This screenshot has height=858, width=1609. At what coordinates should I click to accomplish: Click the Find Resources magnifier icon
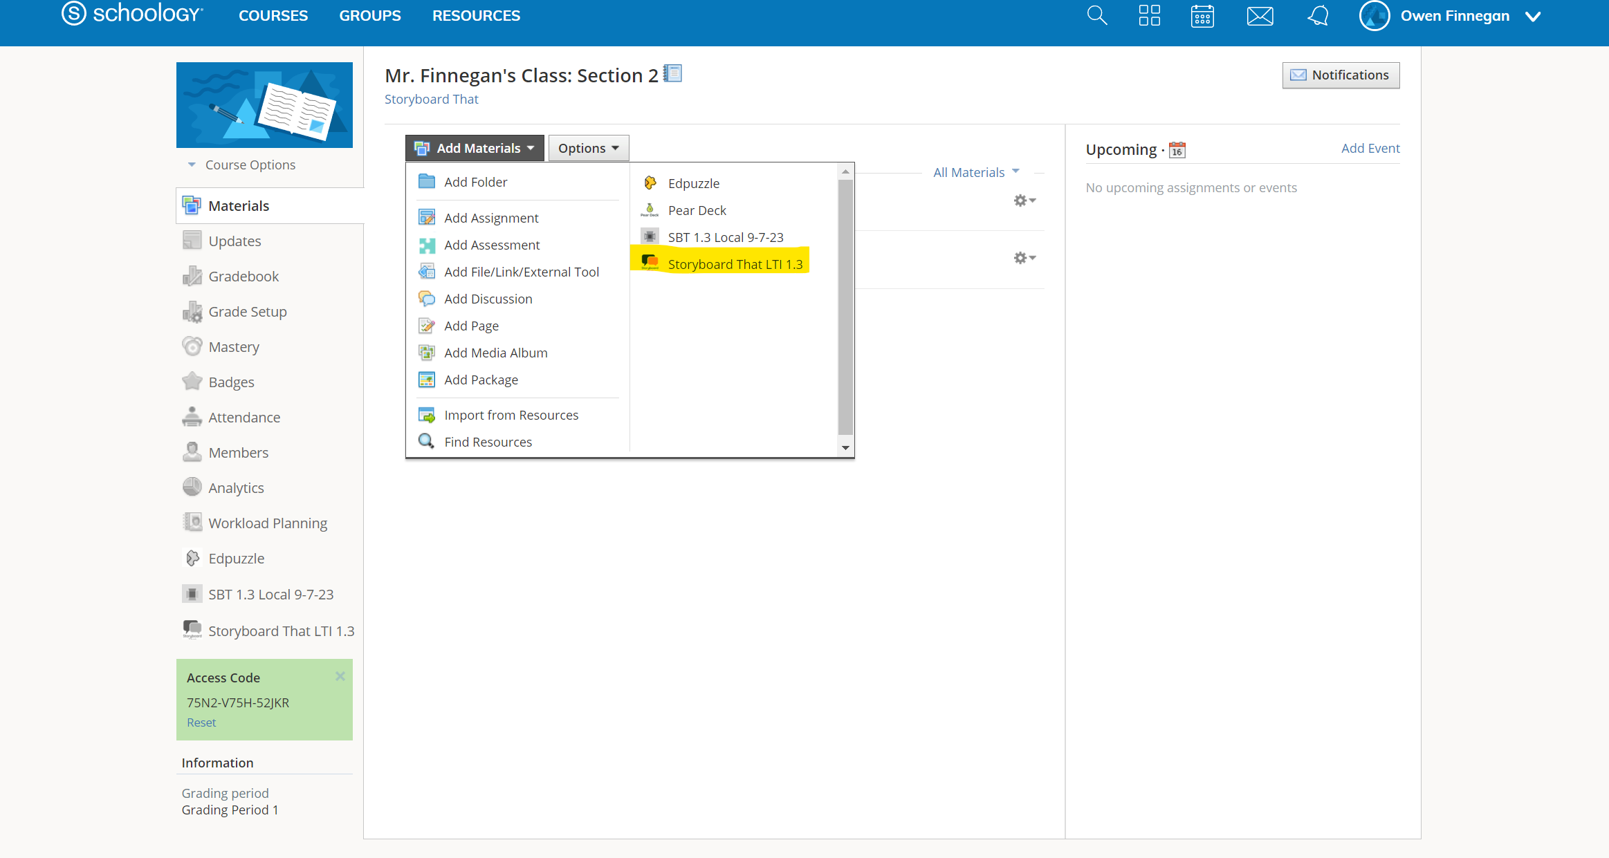click(x=427, y=441)
